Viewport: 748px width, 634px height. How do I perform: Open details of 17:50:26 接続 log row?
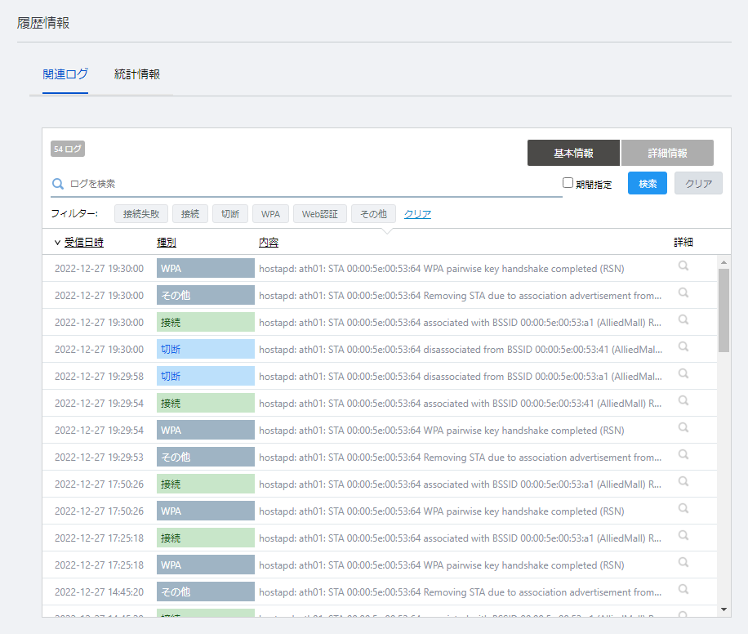[x=683, y=481]
